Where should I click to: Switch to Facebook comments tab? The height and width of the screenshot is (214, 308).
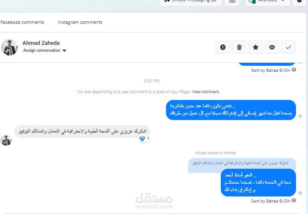(x=22, y=22)
